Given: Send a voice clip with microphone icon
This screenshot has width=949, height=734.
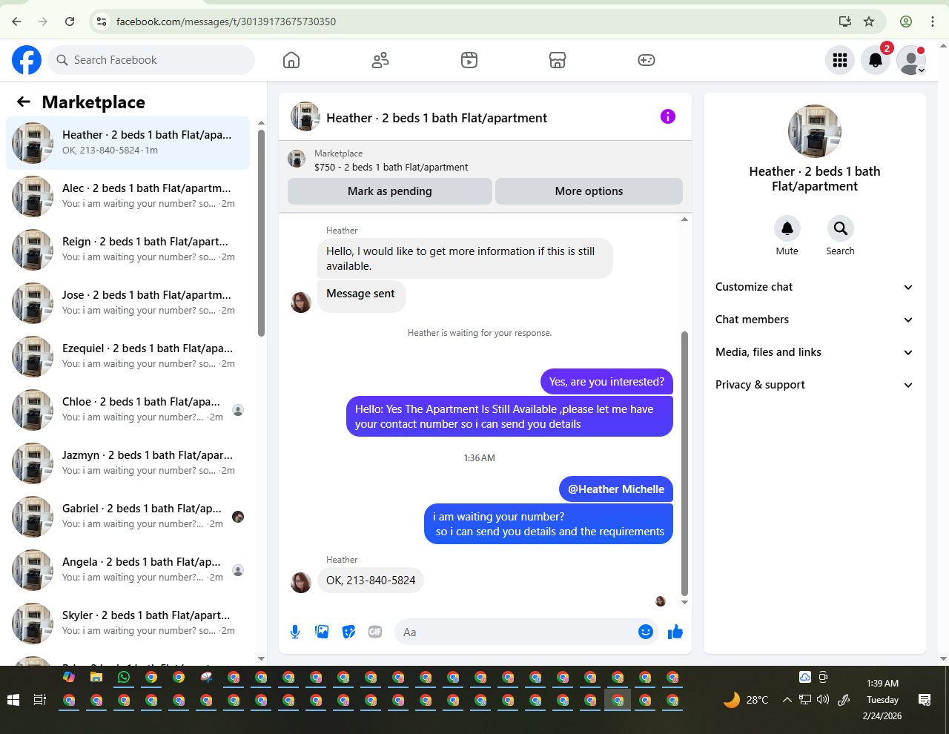Looking at the screenshot, I should tap(295, 632).
